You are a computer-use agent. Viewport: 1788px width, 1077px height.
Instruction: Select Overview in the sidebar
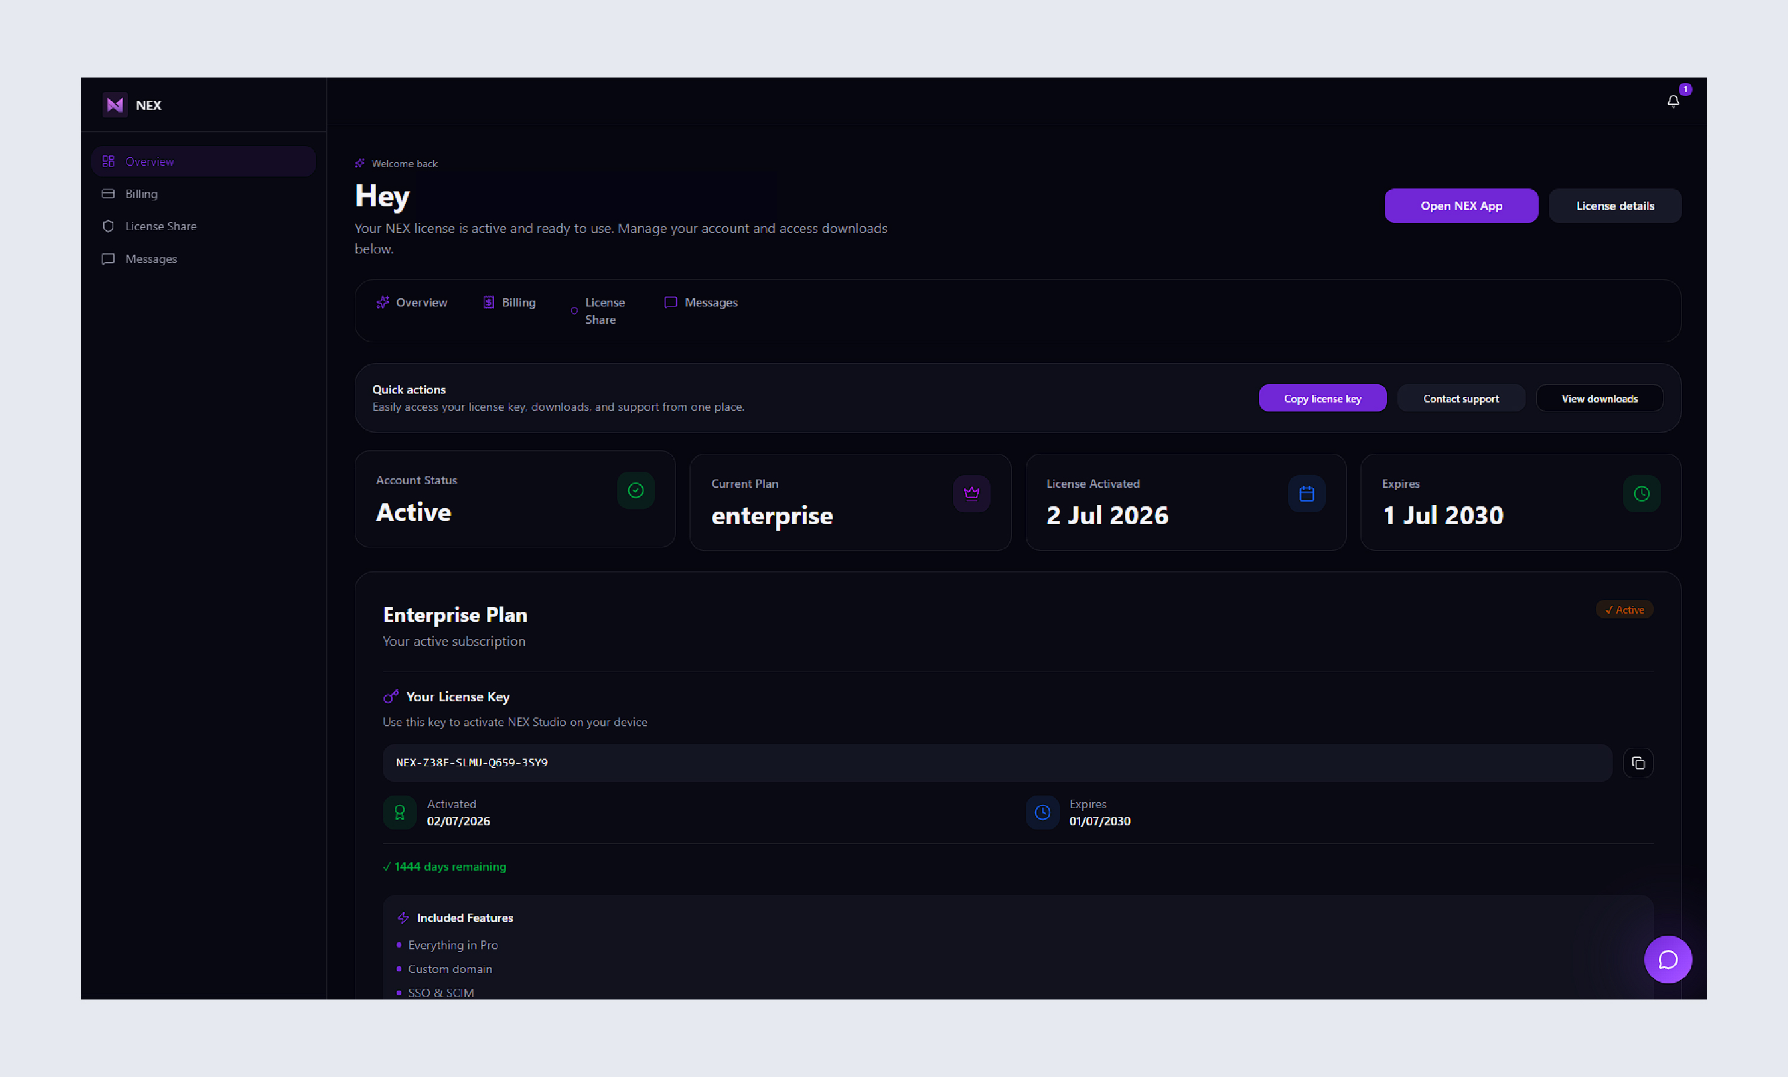click(x=204, y=161)
